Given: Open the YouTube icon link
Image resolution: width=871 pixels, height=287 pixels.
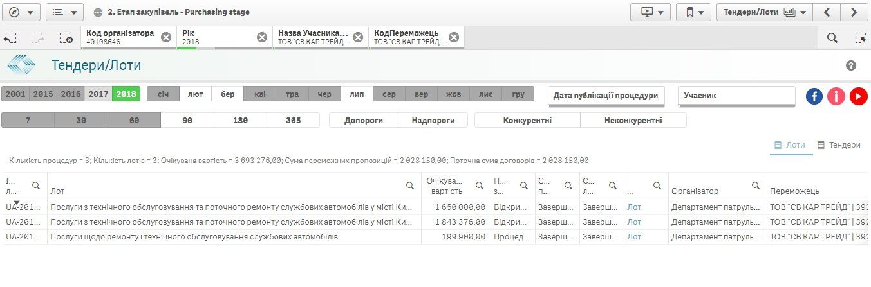Looking at the screenshot, I should pyautogui.click(x=858, y=96).
